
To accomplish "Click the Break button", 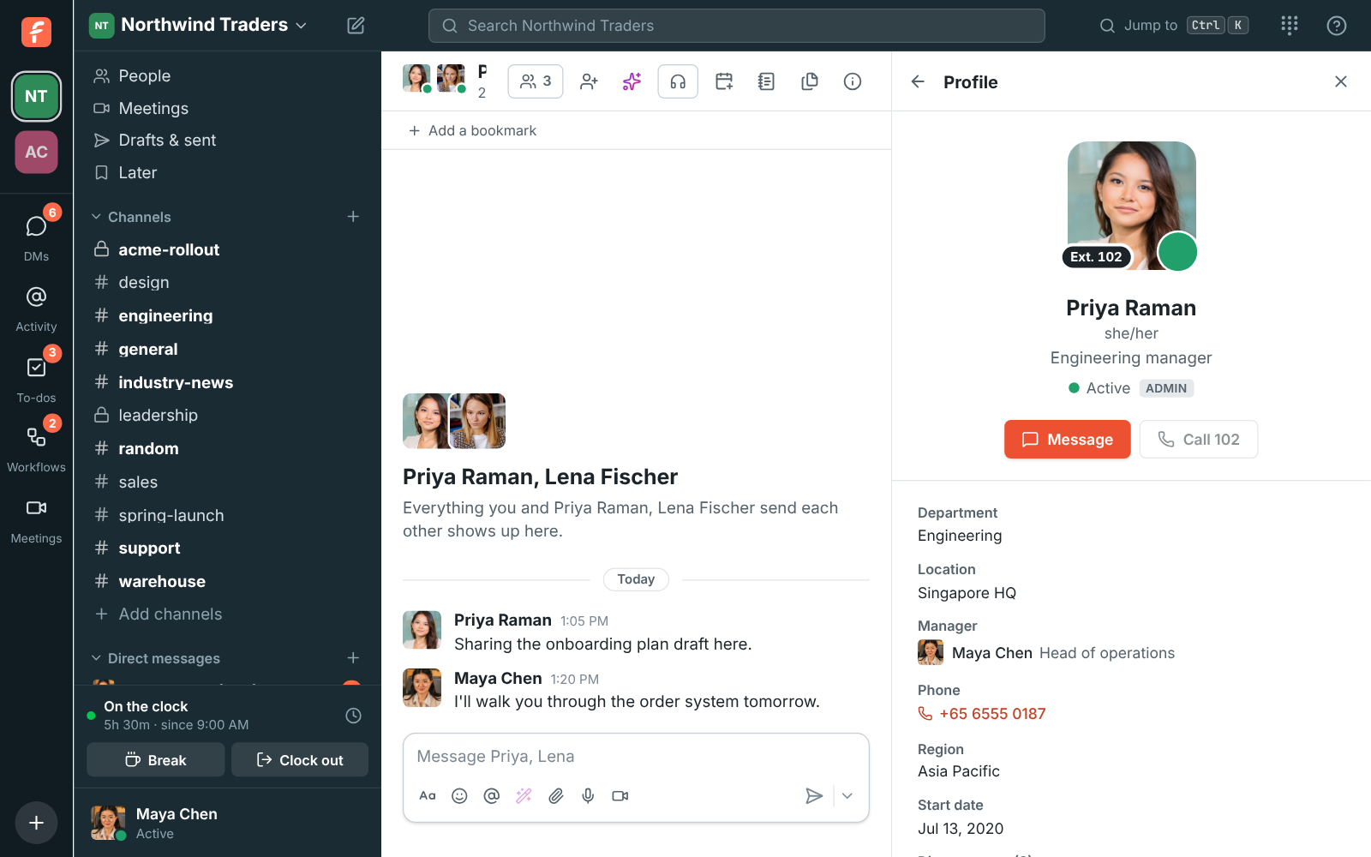I will 156,760.
